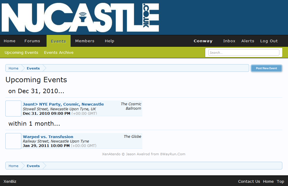
Task: Open the Forums navigation tab
Action: tap(32, 41)
